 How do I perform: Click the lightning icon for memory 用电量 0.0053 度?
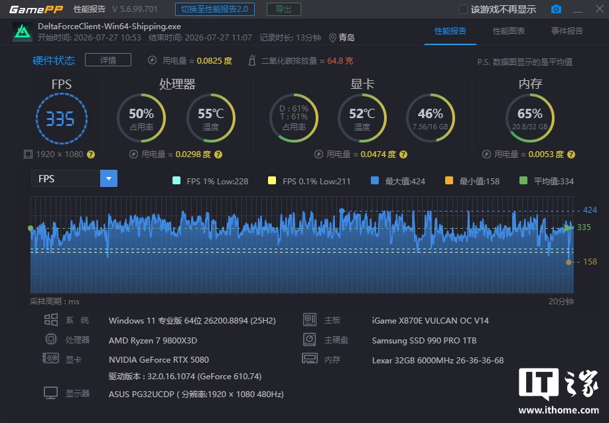click(x=486, y=154)
